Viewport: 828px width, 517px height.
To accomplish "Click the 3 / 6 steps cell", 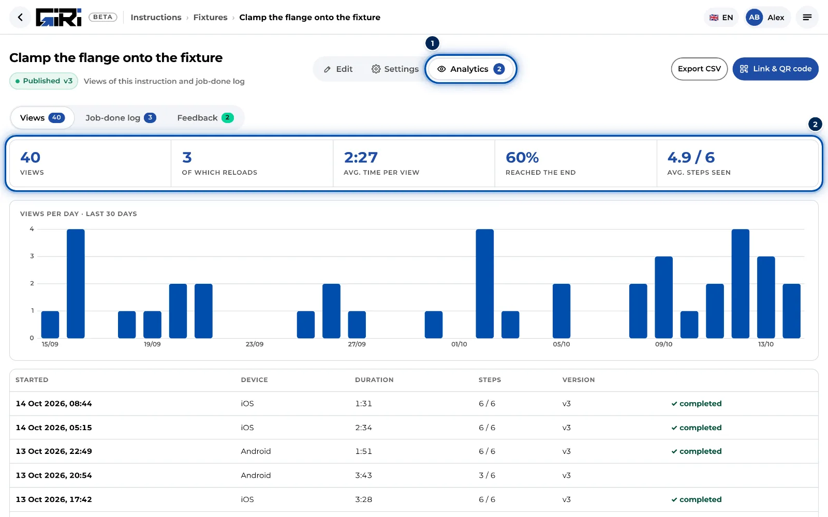I will pos(487,476).
